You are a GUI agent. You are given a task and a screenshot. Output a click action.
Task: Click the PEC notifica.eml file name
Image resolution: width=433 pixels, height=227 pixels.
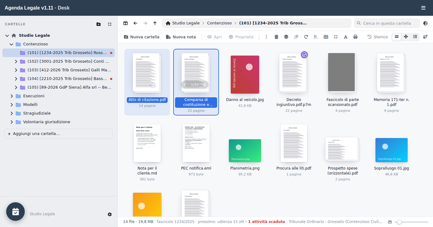(x=196, y=168)
